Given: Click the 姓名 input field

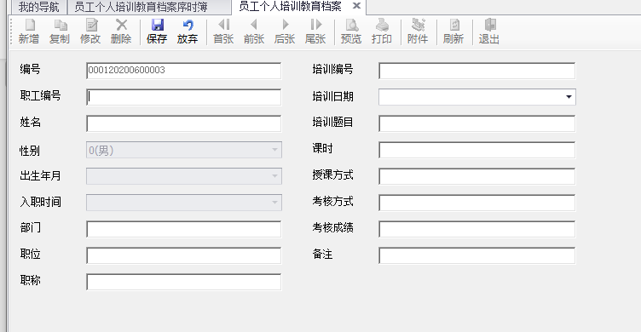Looking at the screenshot, I should [x=184, y=123].
